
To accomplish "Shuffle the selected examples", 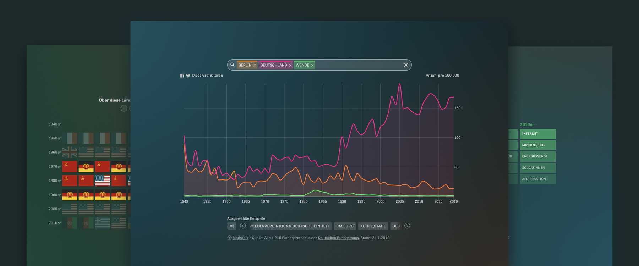I will click(x=232, y=226).
